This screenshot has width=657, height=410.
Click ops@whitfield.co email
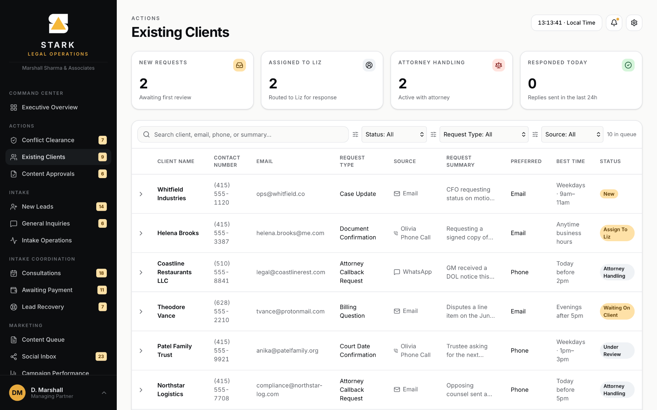click(x=280, y=194)
